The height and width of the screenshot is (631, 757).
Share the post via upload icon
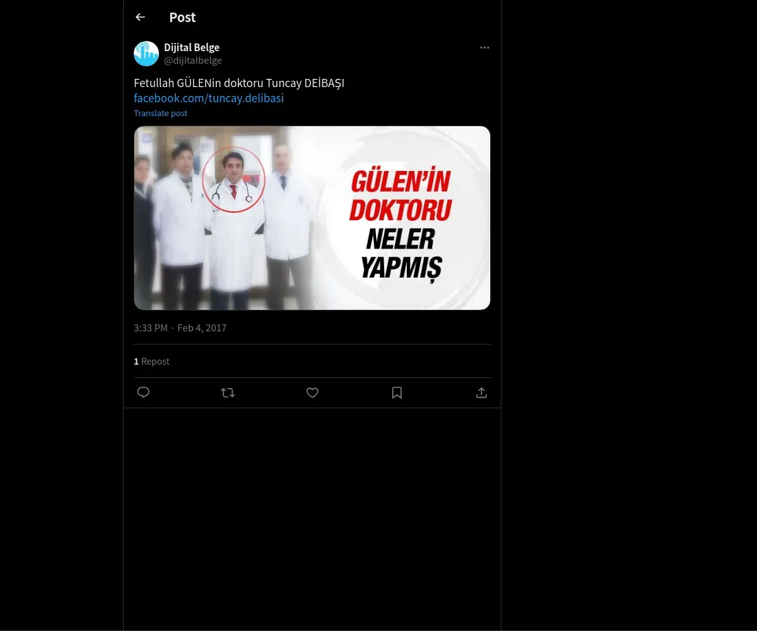[x=481, y=392]
